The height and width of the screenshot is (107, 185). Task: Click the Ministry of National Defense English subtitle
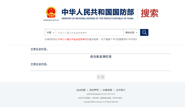(98, 19)
